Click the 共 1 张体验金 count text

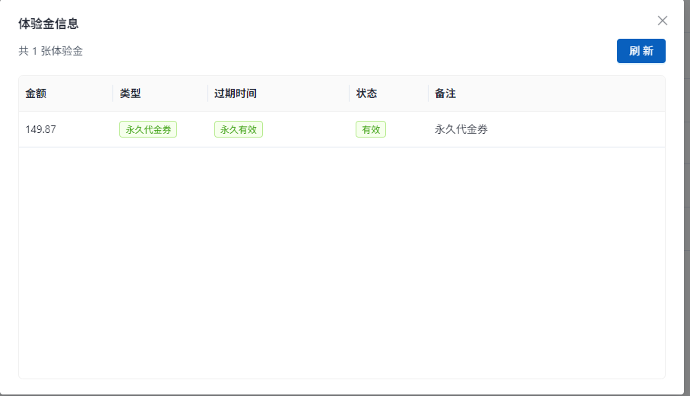point(50,51)
